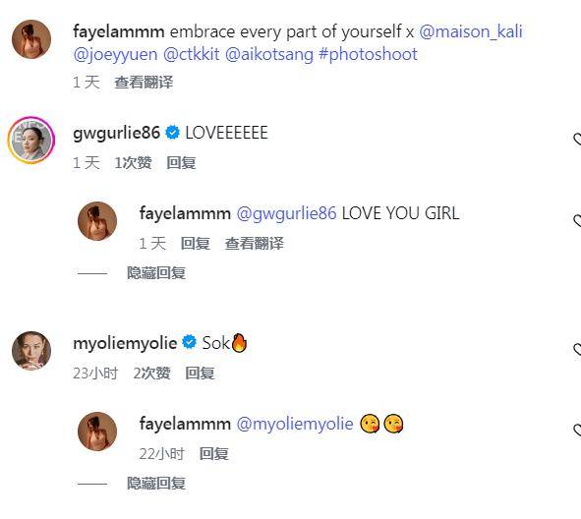The width and height of the screenshot is (581, 519).
Task: Like fayelammm's kiss emoji reply heart
Action: point(577,430)
